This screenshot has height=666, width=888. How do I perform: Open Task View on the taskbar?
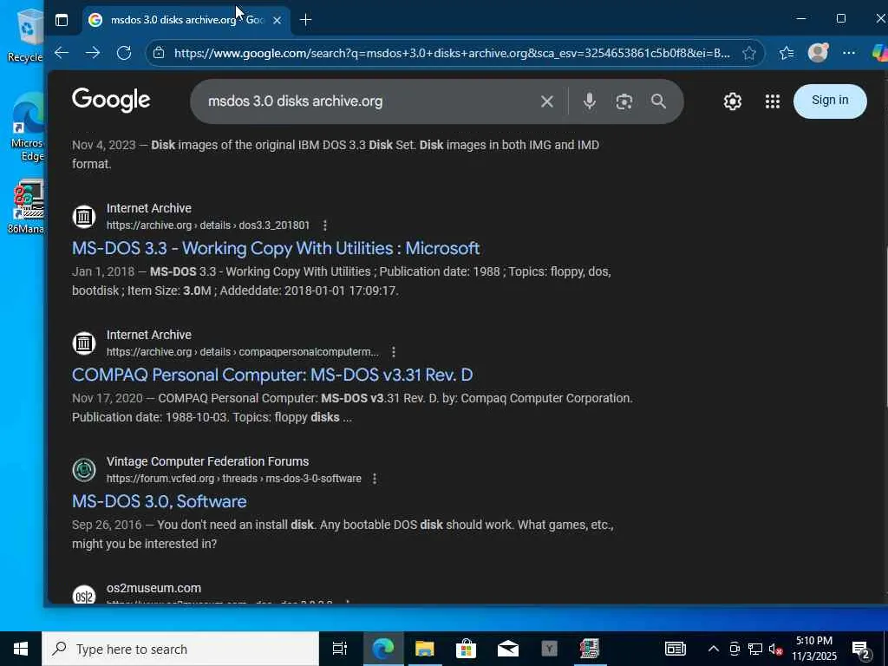pyautogui.click(x=339, y=649)
